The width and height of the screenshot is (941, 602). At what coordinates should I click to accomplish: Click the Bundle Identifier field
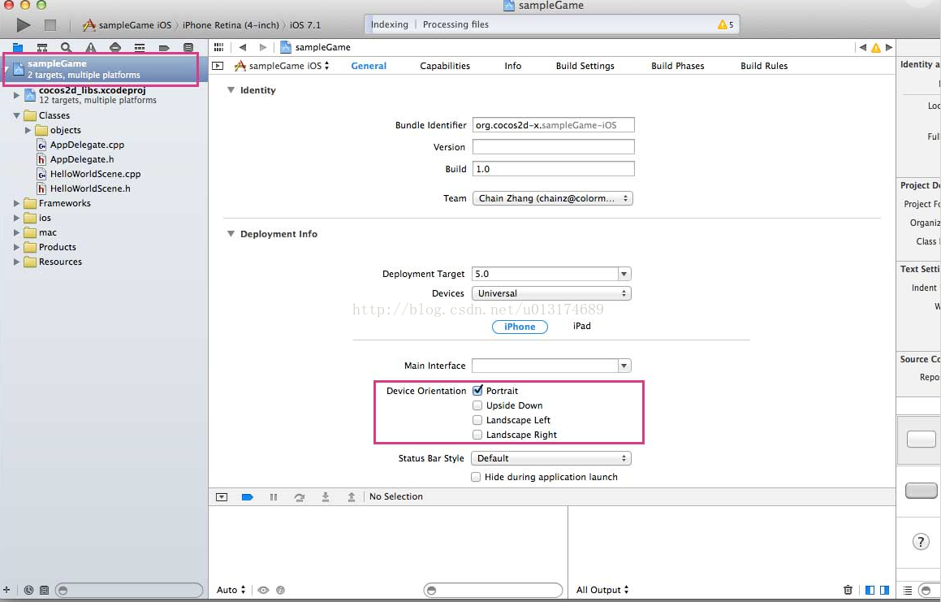click(x=554, y=125)
